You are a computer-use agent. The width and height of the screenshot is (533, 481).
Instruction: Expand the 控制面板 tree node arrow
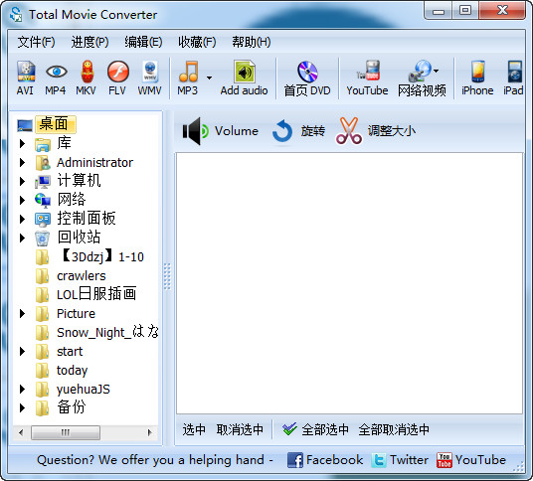(x=23, y=219)
